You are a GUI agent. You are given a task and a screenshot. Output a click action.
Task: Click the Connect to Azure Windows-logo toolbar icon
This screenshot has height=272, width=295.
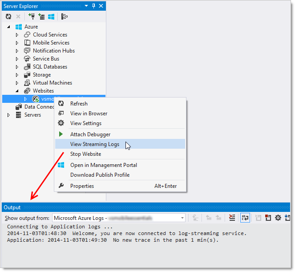tap(51, 16)
